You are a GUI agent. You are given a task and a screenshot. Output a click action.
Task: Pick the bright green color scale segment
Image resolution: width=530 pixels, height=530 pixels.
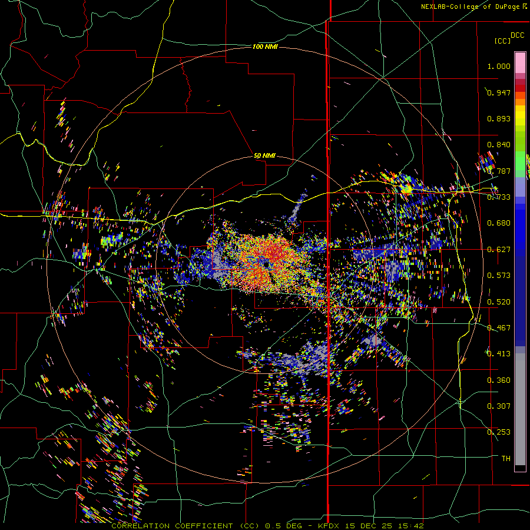(520, 161)
